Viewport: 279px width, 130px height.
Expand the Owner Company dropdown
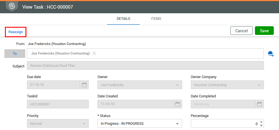pyautogui.click(x=259, y=85)
